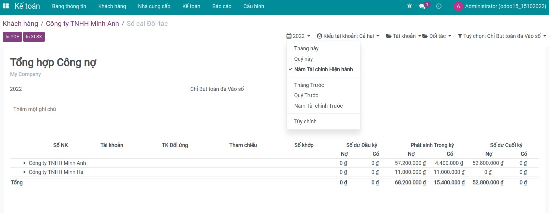Click the In PDF button
This screenshot has height=213, width=549.
12,37
